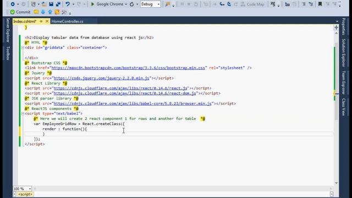Toggle bookmark using the bookmark icon

pos(320,4)
